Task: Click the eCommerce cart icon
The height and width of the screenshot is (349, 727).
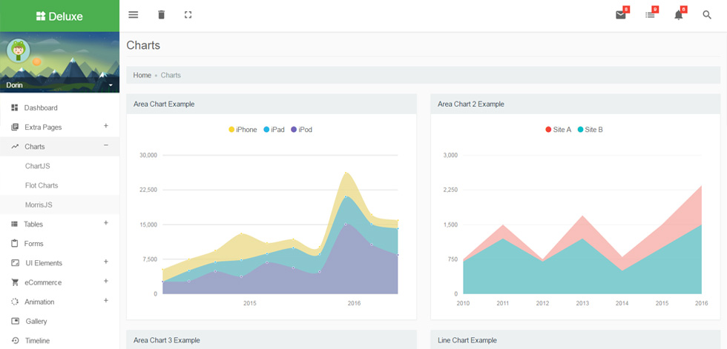Action: click(x=15, y=282)
